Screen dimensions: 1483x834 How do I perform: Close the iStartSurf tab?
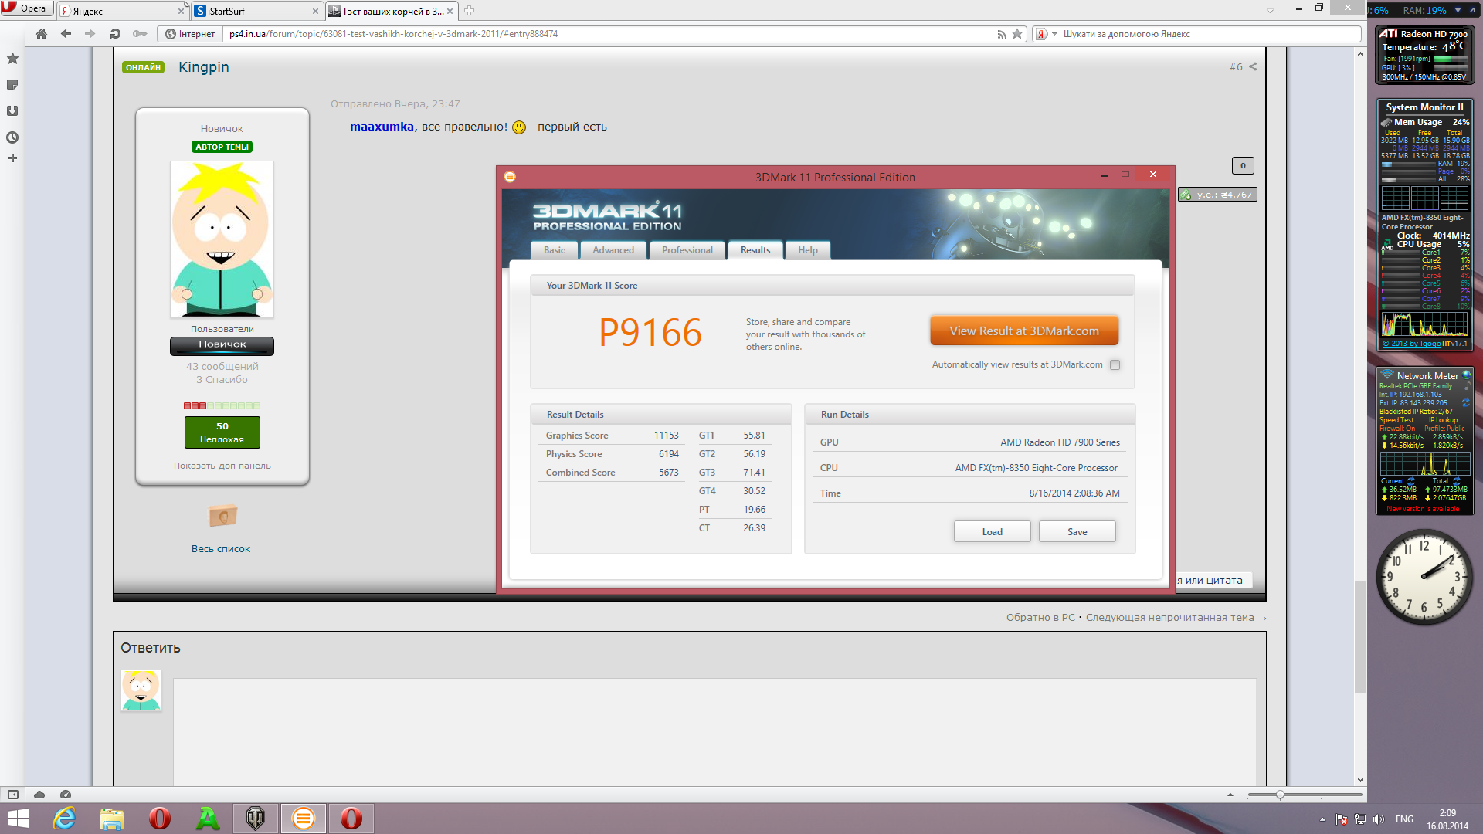(x=315, y=11)
